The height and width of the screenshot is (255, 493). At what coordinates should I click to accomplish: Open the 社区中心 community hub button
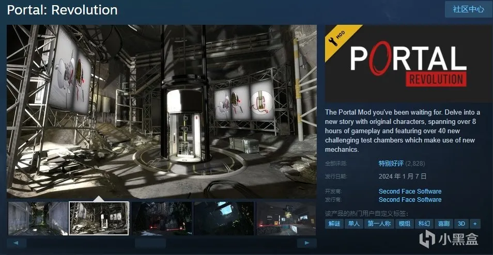point(469,9)
